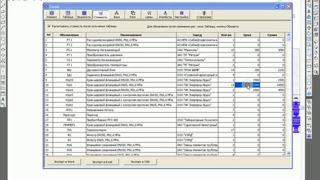This screenshot has height=180, width=320.
Task: Click Фильтр DN150, PN1,6 МПа name cell
Action: 131,135
